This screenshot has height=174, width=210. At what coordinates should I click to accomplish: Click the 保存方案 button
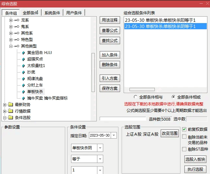pyautogui.click(x=110, y=88)
